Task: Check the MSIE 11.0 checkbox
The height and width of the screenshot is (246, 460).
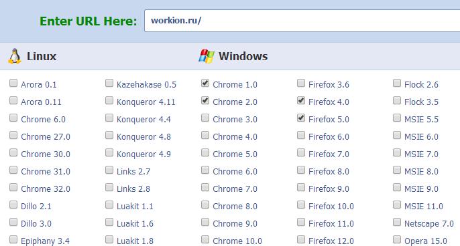Action: [397, 205]
